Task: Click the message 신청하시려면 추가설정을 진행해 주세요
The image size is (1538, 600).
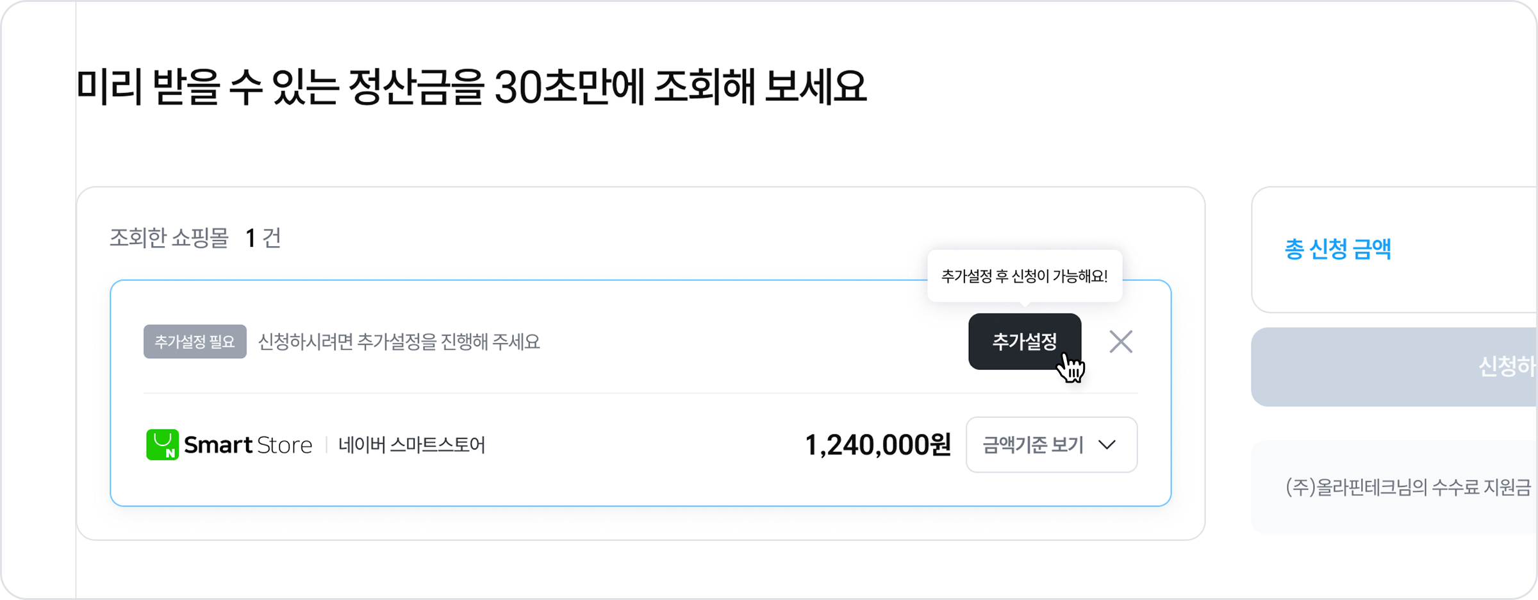Action: [x=399, y=342]
